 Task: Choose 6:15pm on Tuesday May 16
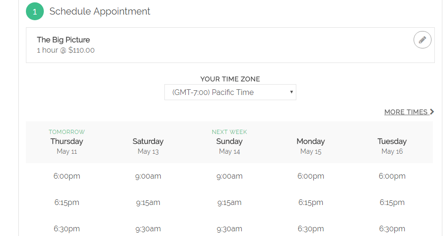click(x=392, y=202)
